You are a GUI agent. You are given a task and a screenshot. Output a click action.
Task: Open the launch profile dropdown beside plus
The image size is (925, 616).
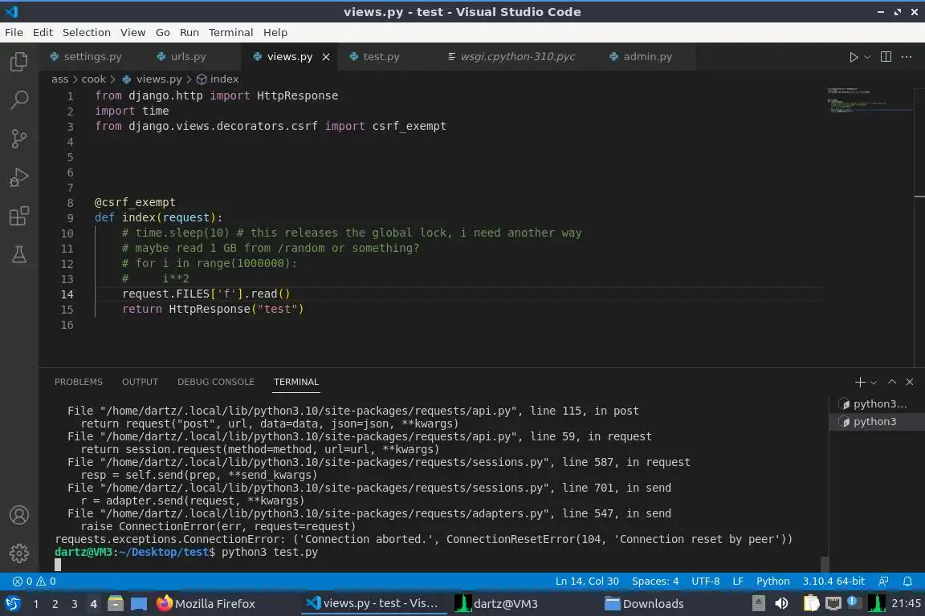point(874,383)
